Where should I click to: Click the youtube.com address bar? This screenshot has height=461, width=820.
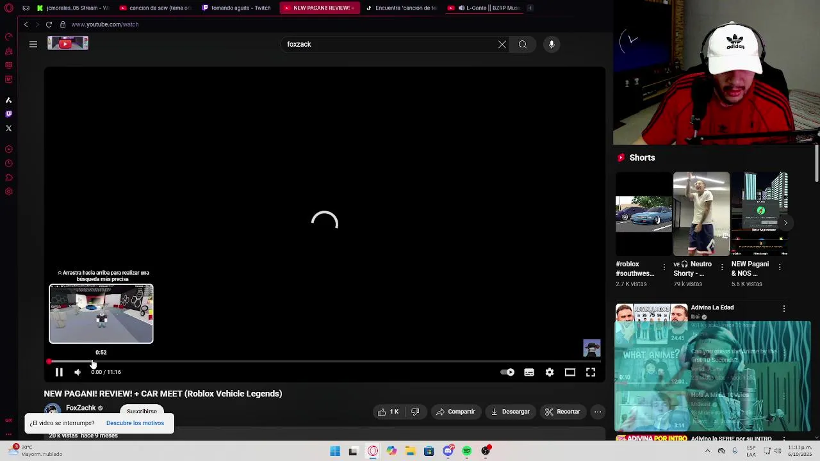pos(104,24)
